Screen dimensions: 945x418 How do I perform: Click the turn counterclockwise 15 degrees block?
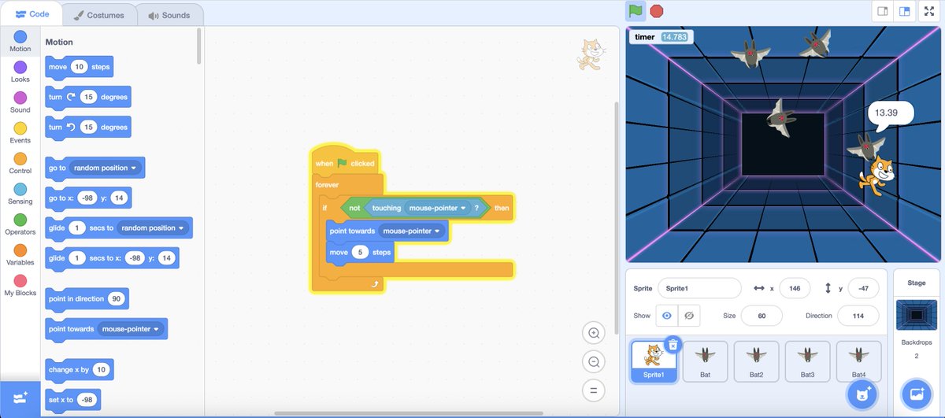[x=87, y=127]
